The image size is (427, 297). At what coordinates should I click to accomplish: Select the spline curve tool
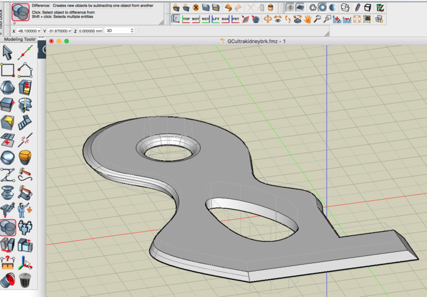coord(7,175)
